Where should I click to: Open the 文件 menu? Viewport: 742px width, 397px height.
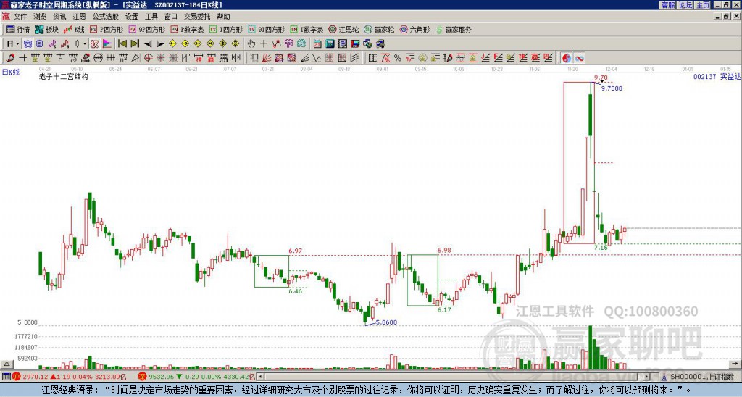[x=20, y=17]
